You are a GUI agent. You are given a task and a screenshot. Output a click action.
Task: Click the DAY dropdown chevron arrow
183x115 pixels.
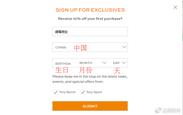pyautogui.click(x=124, y=63)
